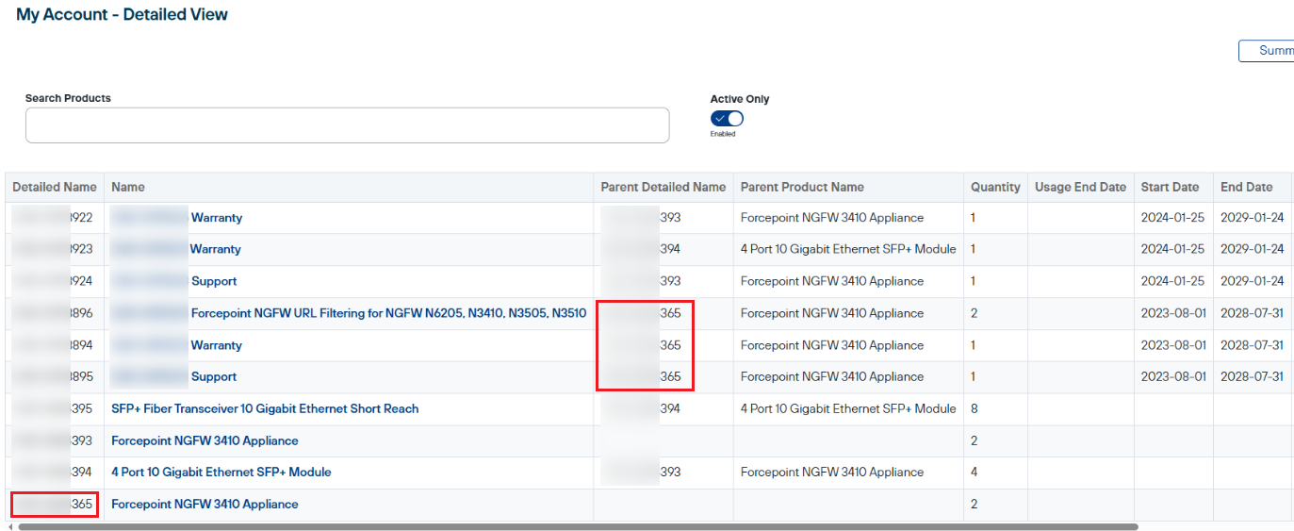Select start date 2024-01-25 in row ending 922

[1173, 218]
